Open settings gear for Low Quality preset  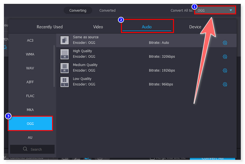click(225, 84)
